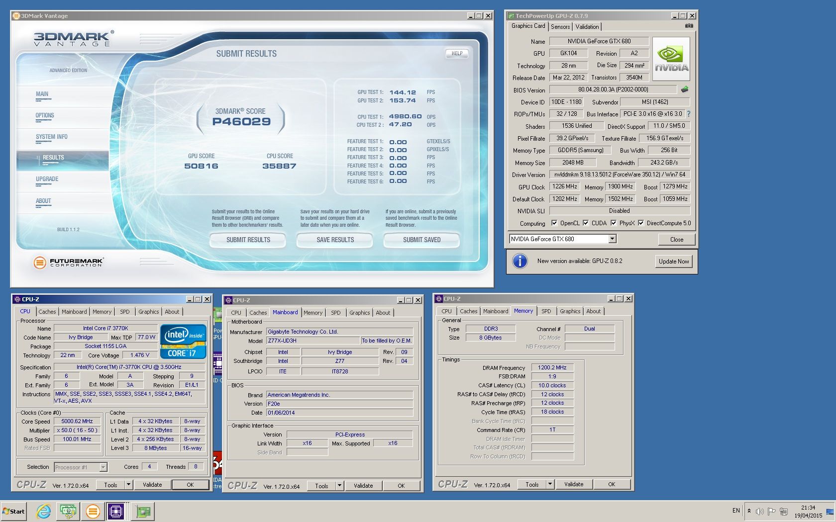836x522 pixels.
Task: Switch to CPU-Z via purple taskbar chip icon
Action: 116,511
